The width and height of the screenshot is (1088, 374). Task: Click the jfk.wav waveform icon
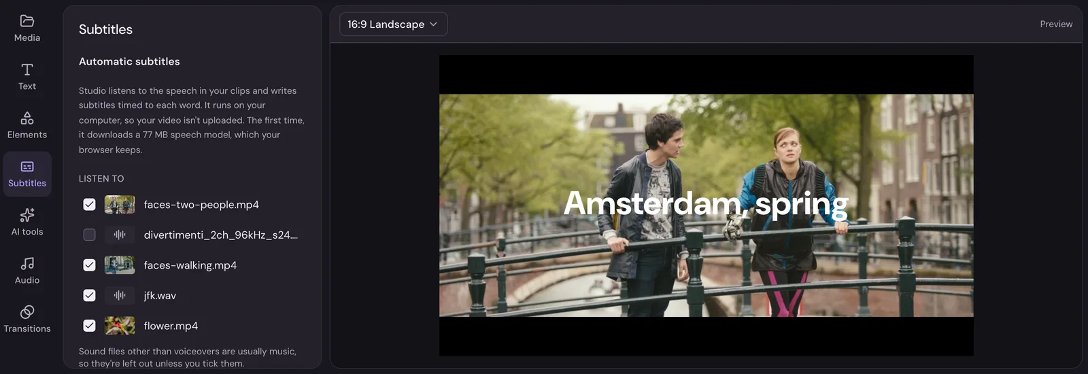pyautogui.click(x=120, y=295)
